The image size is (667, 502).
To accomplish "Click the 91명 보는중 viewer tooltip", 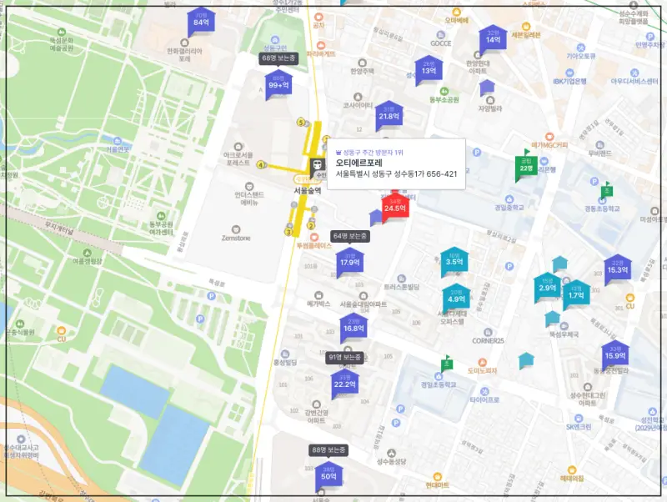I will point(345,358).
